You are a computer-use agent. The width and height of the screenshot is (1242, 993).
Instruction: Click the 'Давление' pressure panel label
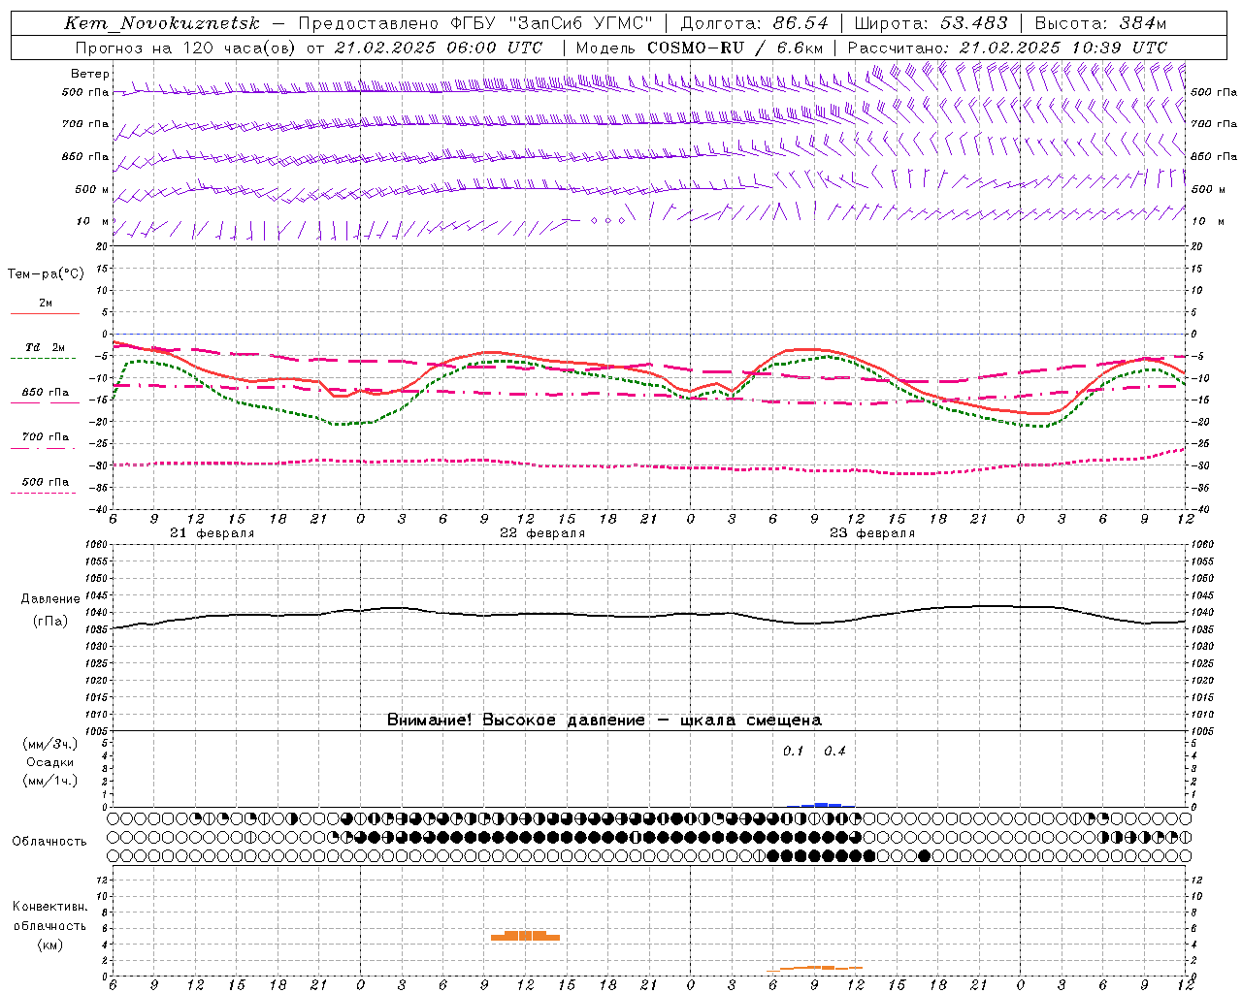coord(50,599)
